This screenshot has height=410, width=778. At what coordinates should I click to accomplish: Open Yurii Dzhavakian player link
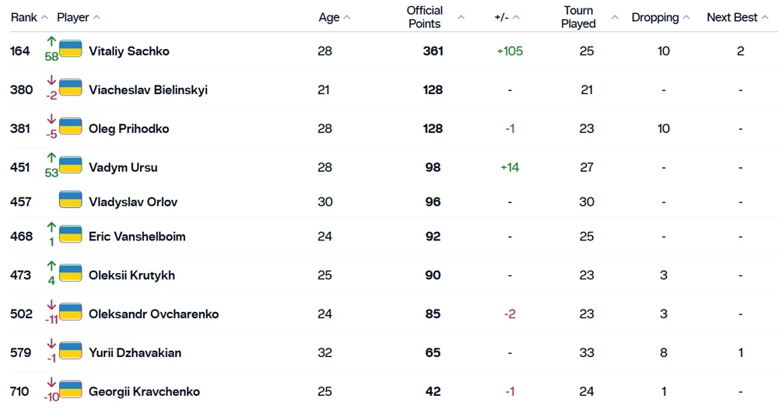click(135, 353)
